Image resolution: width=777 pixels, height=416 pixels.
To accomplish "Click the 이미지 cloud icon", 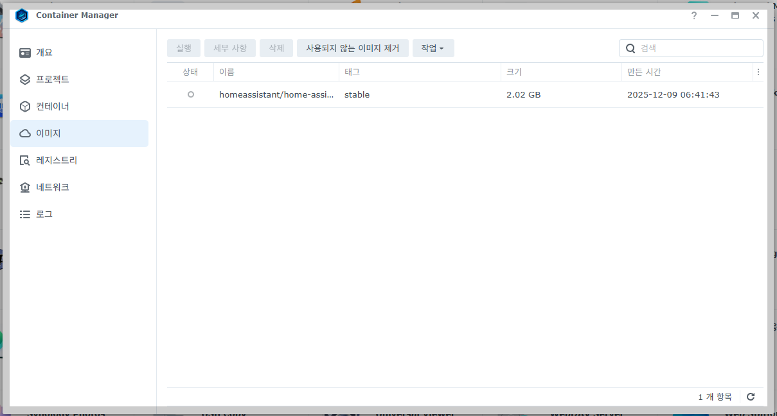I will [x=25, y=134].
